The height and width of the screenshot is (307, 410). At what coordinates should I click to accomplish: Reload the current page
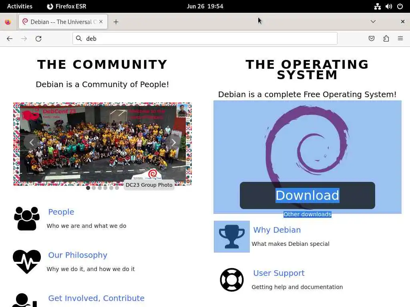[x=38, y=39]
